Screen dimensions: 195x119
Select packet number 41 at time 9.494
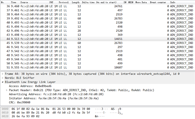(97, 27)
